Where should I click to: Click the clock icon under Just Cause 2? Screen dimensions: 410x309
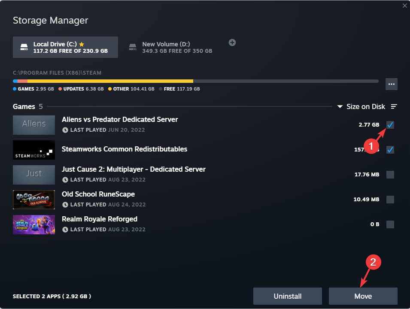point(65,179)
